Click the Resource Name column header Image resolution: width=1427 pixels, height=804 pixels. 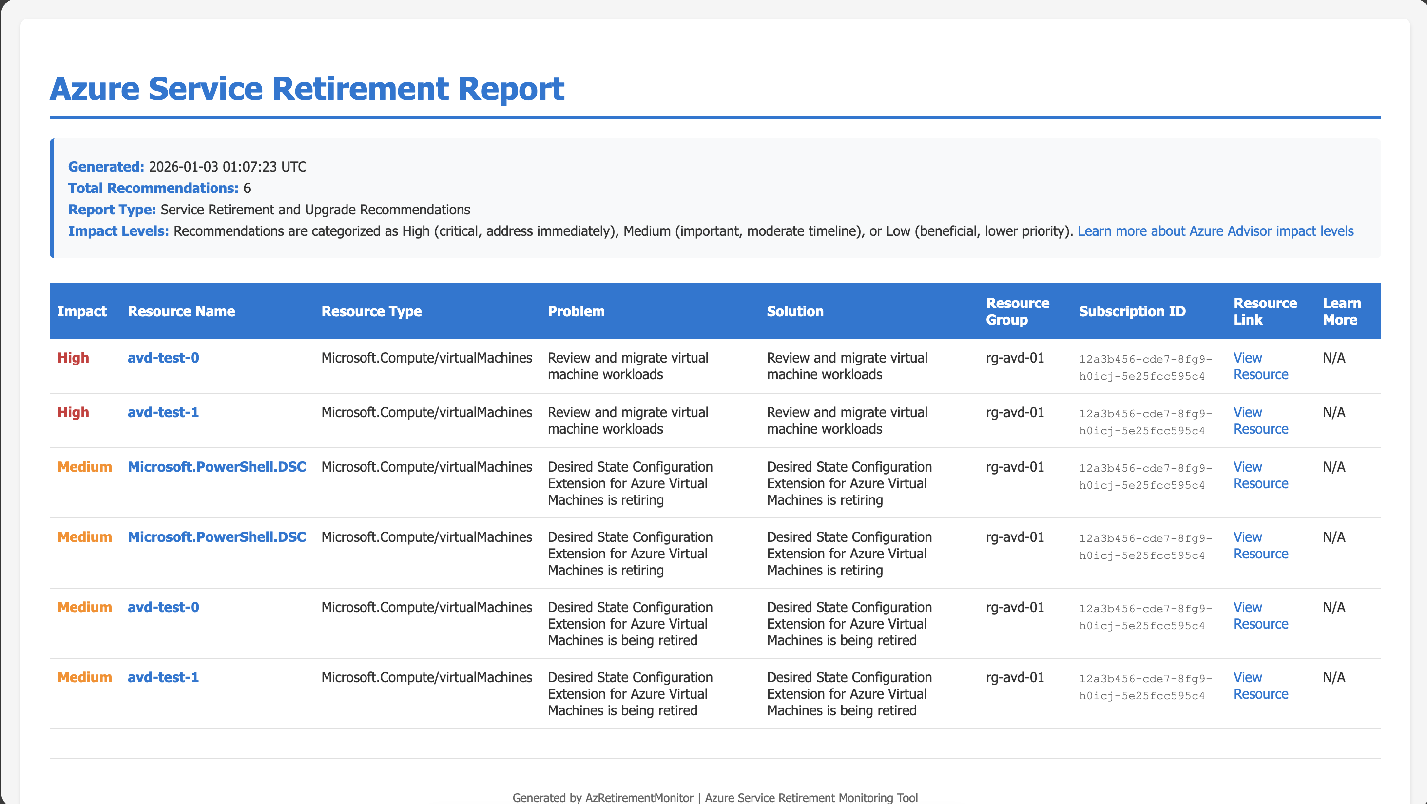point(181,311)
